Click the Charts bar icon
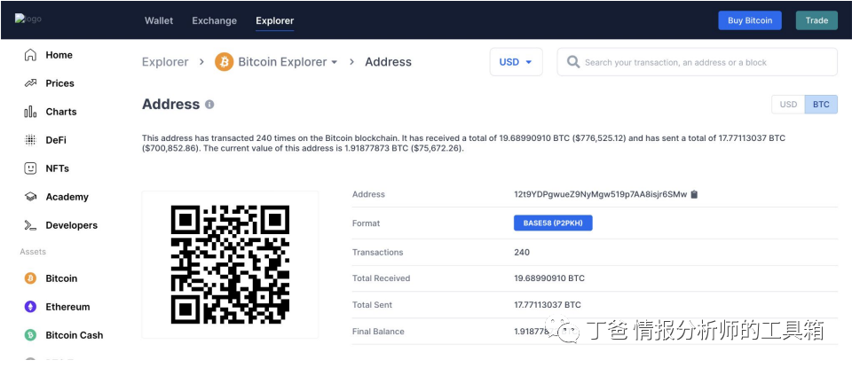Viewport: 852px width, 368px height. tap(30, 112)
